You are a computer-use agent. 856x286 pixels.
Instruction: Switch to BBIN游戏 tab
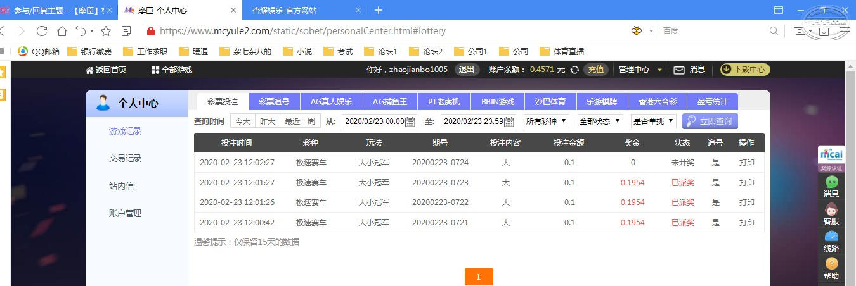click(x=498, y=102)
